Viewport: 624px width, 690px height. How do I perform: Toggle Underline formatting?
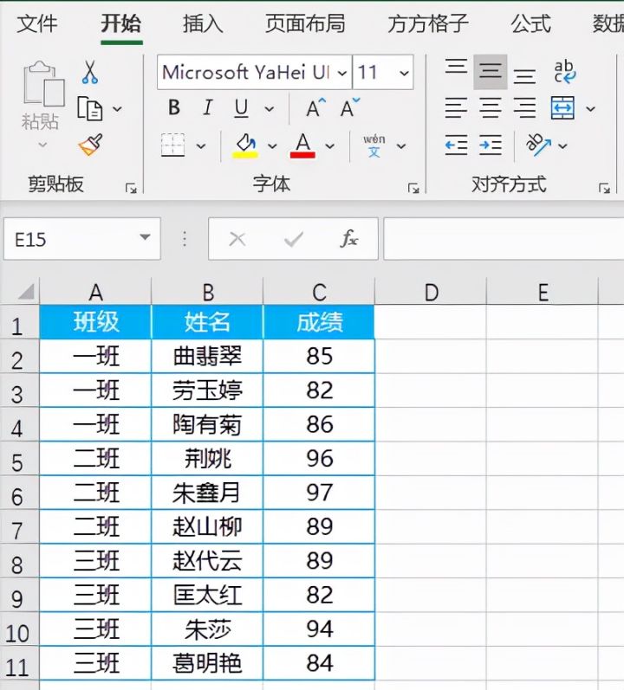(241, 108)
